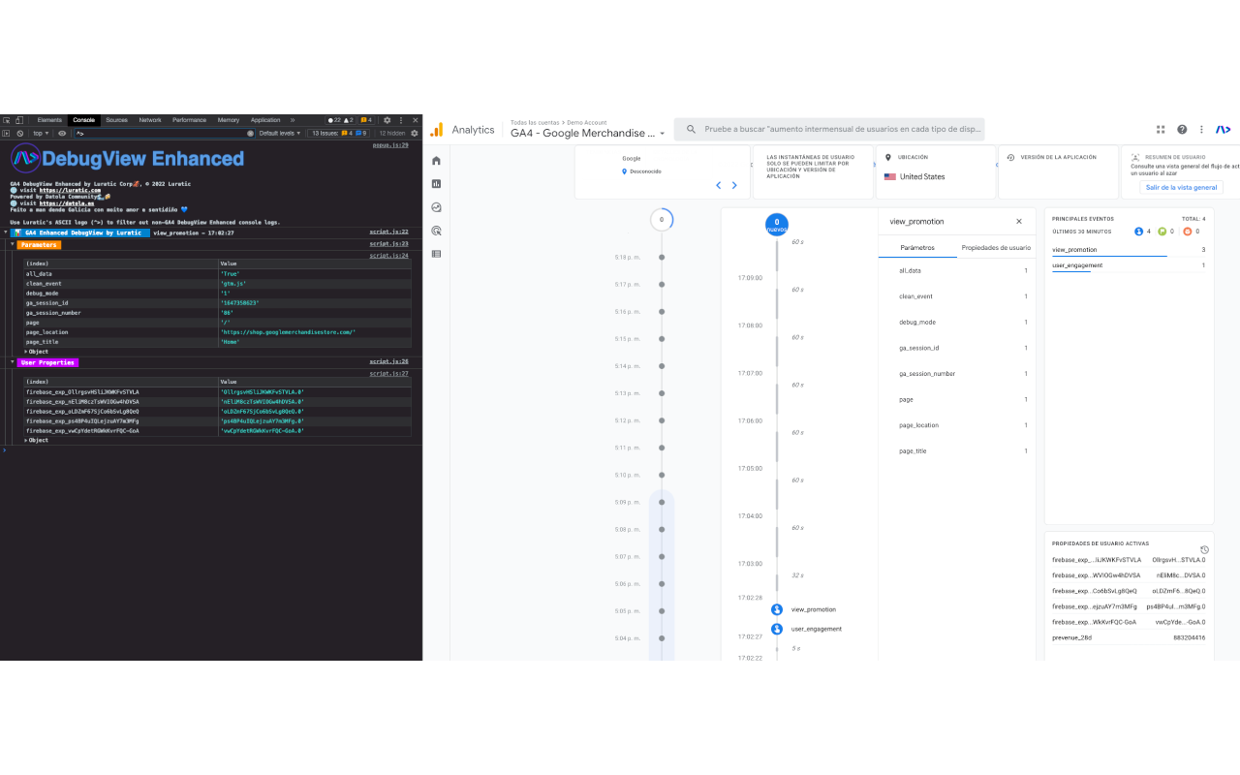The image size is (1240, 775).
Task: Open console settings gear beside 12 hidden
Action: (x=415, y=133)
